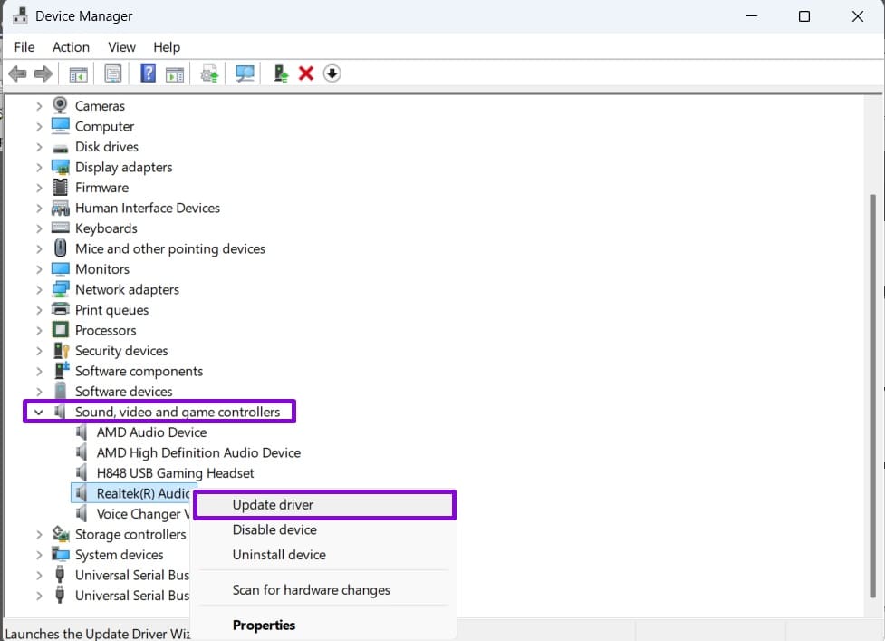Click the Mice and other pointing devices icon

click(61, 248)
